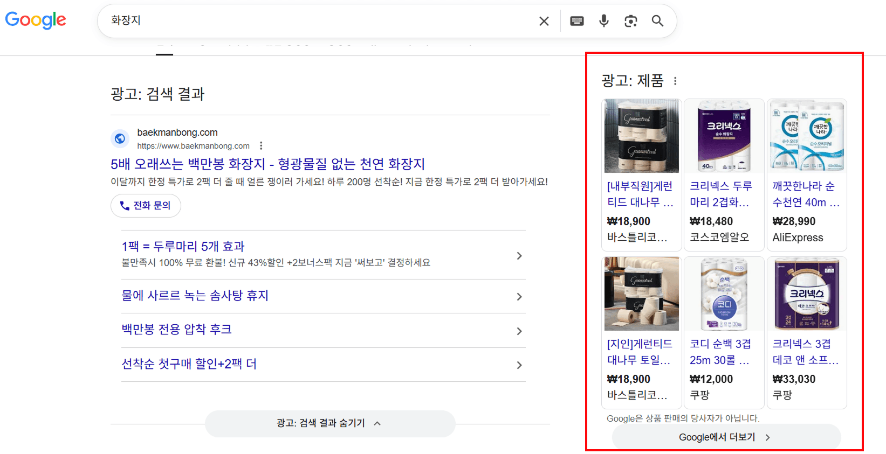
Task: Open the three-dot menu beside baekmanbong.com URL
Action: [x=261, y=145]
